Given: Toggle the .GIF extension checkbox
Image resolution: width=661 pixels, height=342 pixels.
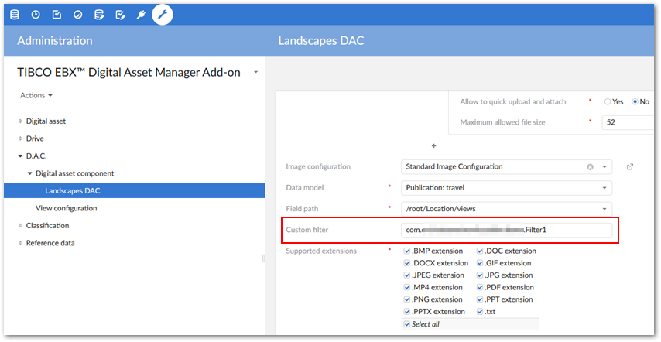Looking at the screenshot, I should point(480,263).
